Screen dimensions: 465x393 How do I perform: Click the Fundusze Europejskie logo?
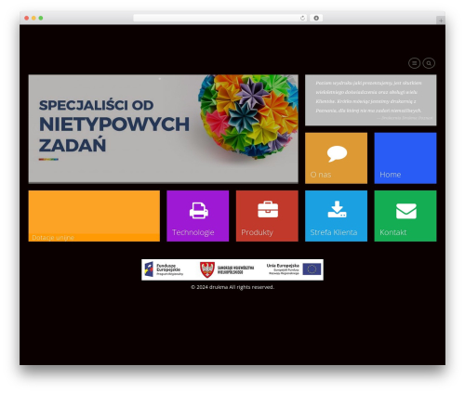click(164, 269)
